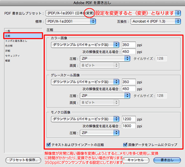
Task: Click カラー画像 タイルサイズ 128 field
Action: (x=162, y=59)
